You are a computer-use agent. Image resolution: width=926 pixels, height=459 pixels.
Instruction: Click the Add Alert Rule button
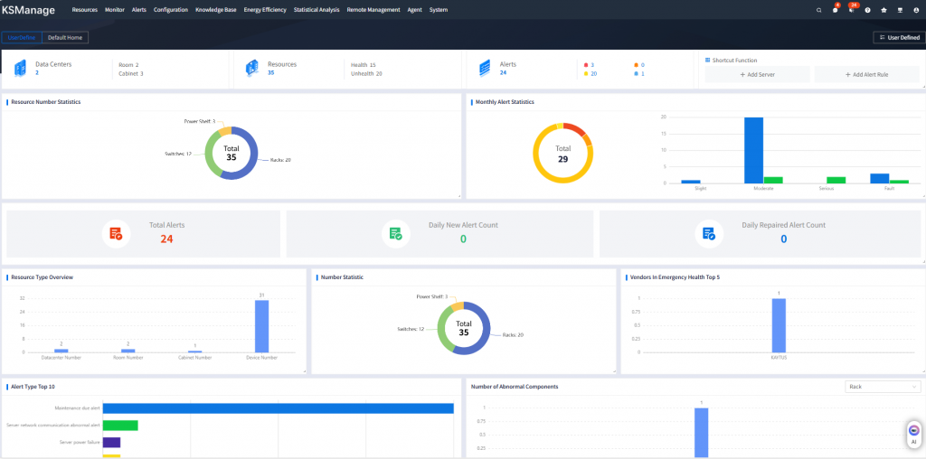[866, 75]
